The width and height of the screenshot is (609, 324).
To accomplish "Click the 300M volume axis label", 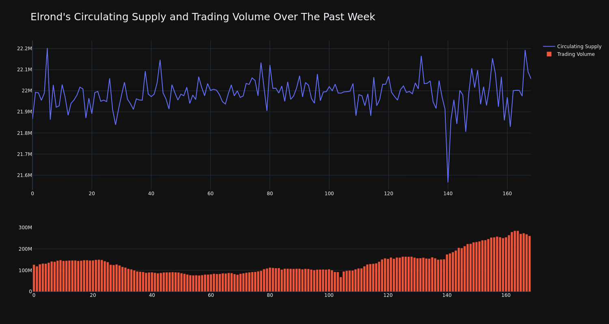I will pyautogui.click(x=25, y=228).
